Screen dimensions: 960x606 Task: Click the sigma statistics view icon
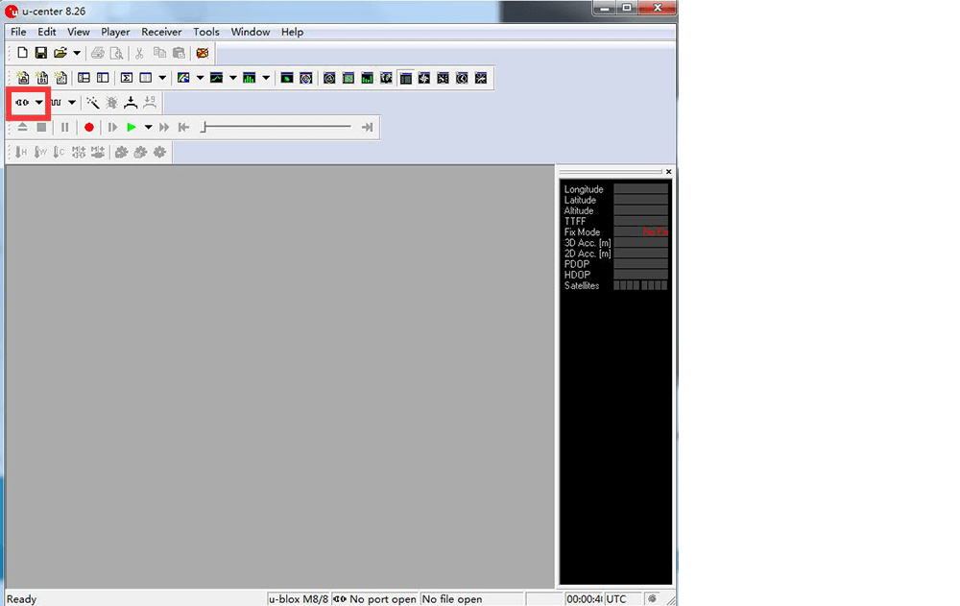click(x=126, y=78)
